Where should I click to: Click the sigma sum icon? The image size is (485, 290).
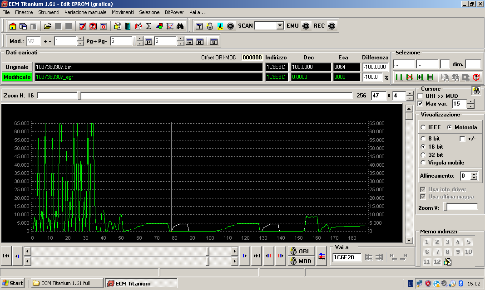pos(149,26)
